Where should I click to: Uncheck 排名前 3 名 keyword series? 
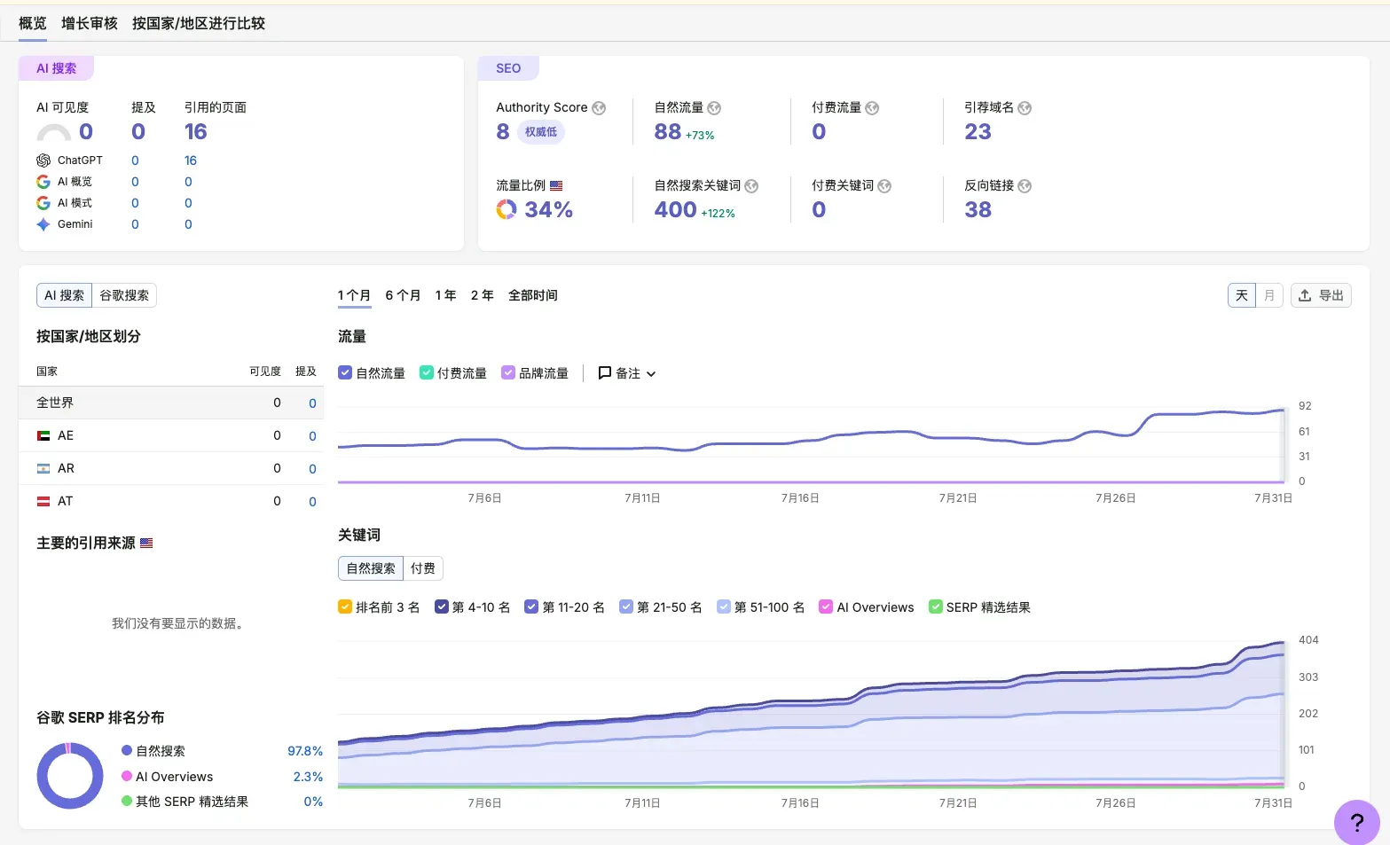(x=345, y=607)
